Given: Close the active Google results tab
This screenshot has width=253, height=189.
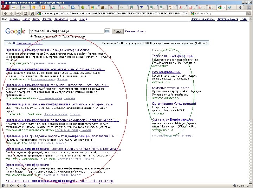Looking at the screenshot, I should coord(224,7).
